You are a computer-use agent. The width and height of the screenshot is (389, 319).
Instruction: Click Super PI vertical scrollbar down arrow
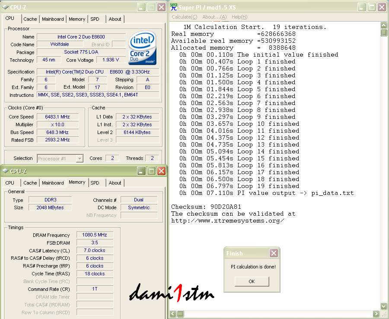pos(383,306)
